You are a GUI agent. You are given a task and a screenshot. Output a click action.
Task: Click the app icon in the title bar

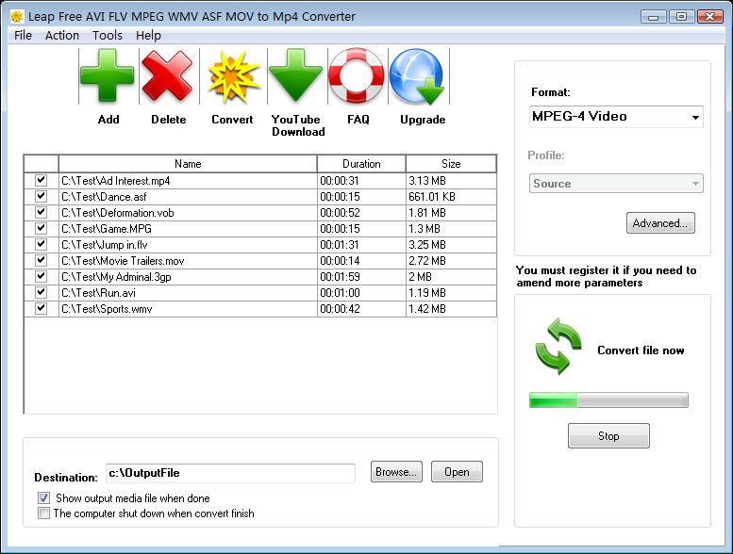17,17
